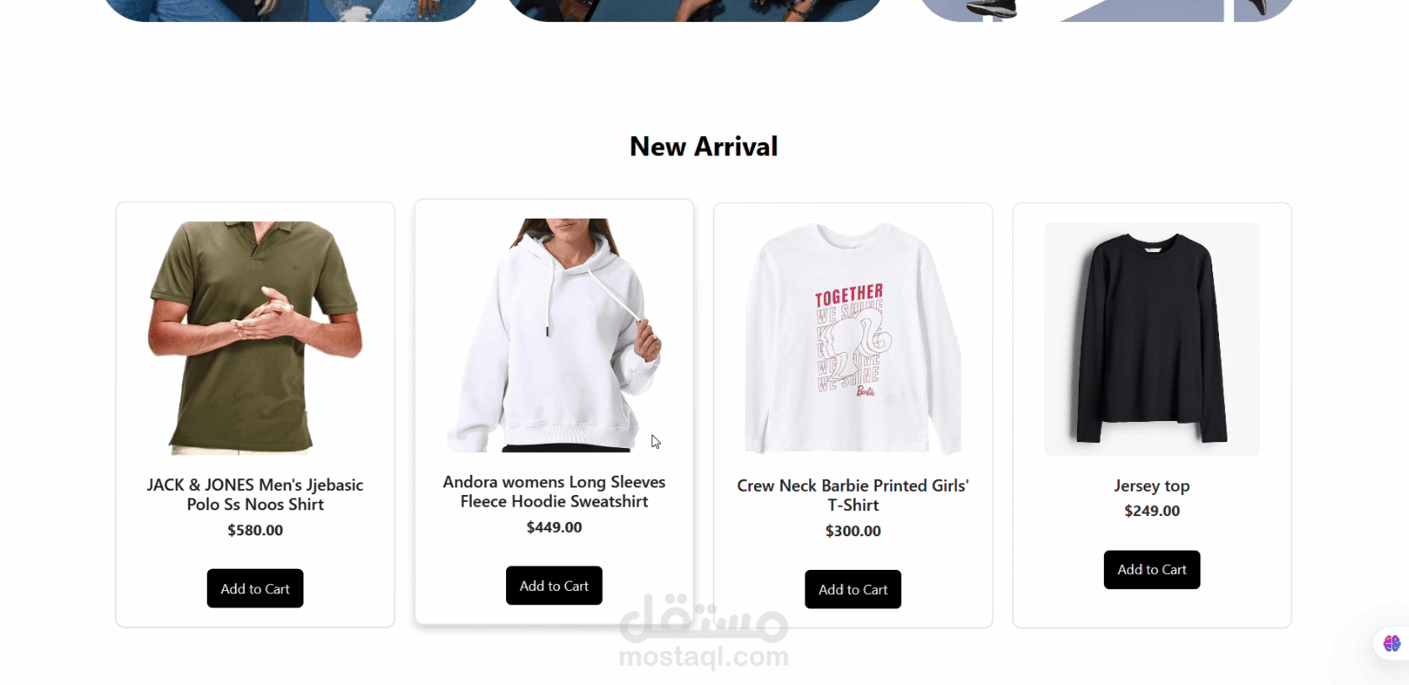
Task: Select the $300.00 price label
Action: tap(853, 531)
